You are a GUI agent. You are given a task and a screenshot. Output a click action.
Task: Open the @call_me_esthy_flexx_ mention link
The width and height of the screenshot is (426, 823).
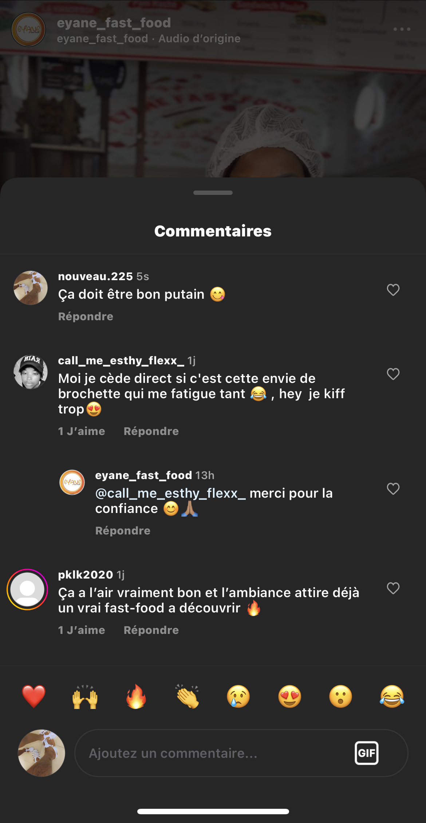[x=170, y=493]
